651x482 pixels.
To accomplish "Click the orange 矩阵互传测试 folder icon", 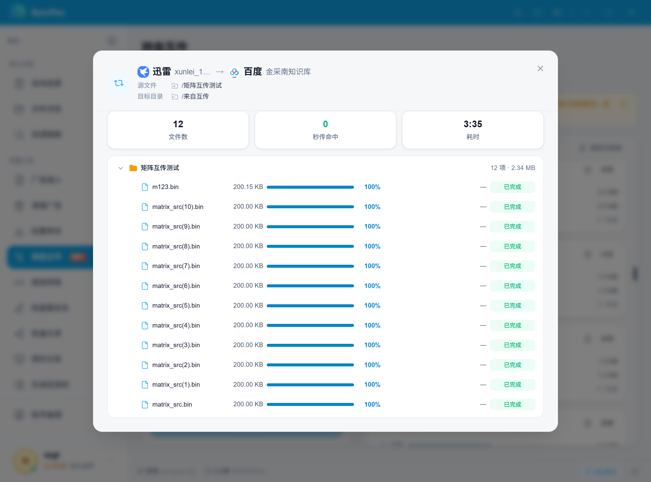I will [x=133, y=168].
